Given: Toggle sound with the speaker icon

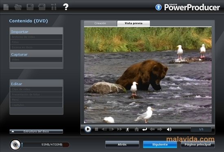Looking at the screenshot, I should 169,130.
